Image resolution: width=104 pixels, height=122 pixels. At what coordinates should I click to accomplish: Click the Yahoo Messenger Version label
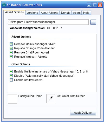coord(27,28)
